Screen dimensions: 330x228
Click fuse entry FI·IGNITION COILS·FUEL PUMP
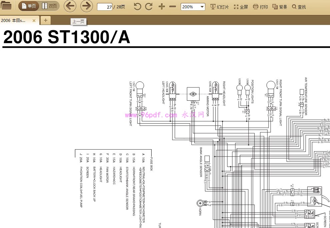click(81, 187)
